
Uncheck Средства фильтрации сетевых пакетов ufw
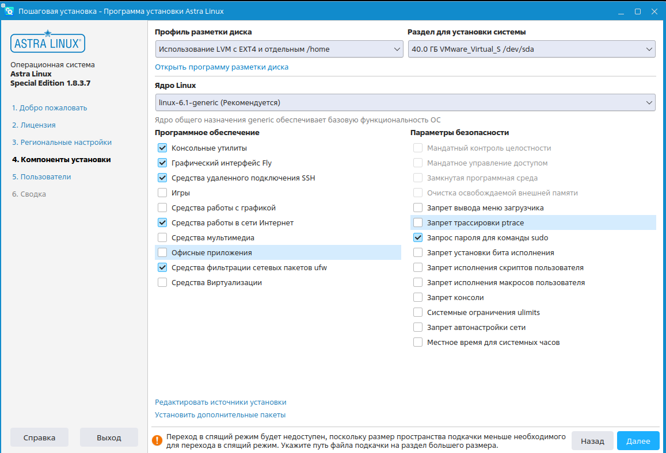tap(162, 268)
